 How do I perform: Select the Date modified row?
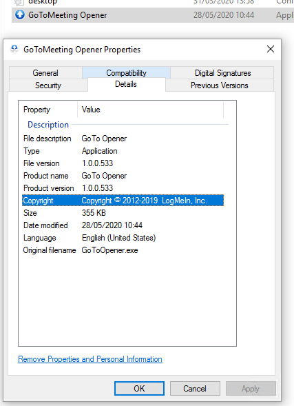(x=123, y=225)
